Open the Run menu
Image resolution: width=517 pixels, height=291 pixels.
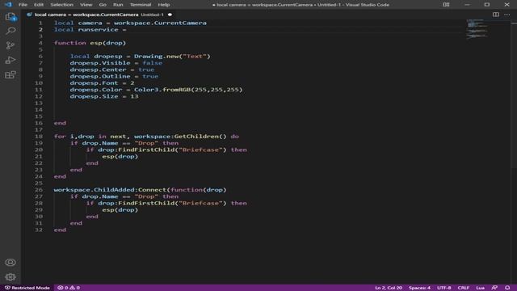[x=118, y=5]
